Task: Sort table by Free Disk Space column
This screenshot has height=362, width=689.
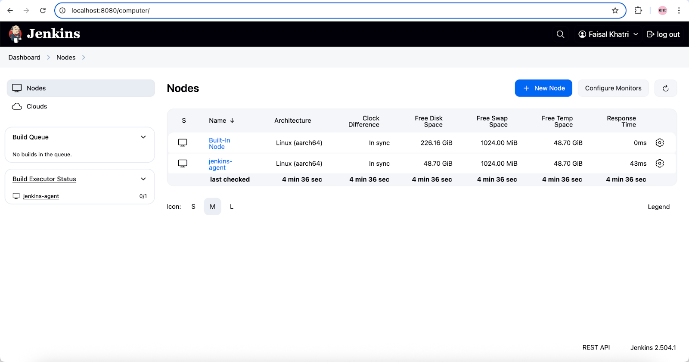Action: pos(429,121)
